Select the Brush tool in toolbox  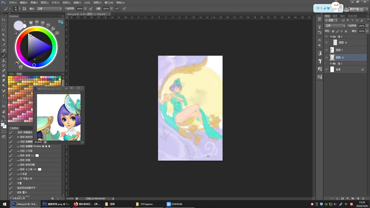click(4, 55)
